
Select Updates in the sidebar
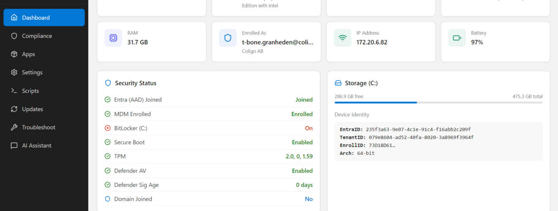point(33,109)
